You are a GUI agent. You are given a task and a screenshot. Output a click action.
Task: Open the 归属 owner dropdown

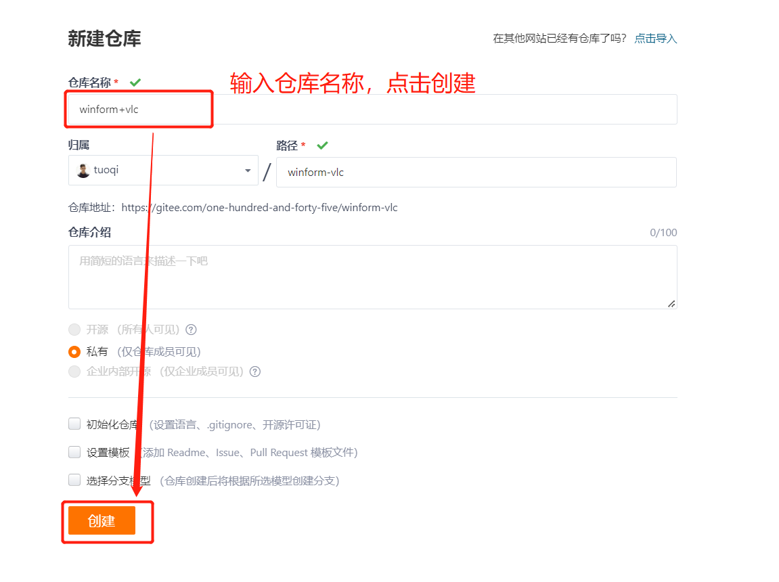coord(162,170)
